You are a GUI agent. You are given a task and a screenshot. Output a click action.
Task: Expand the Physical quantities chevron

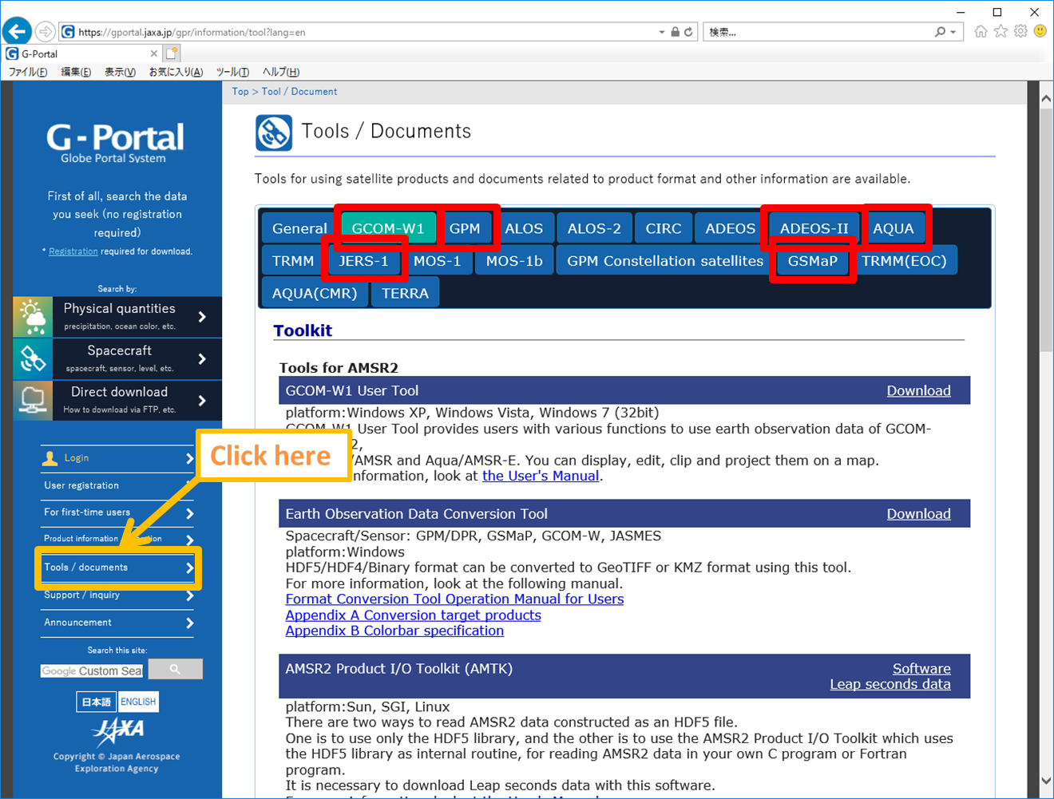pyautogui.click(x=202, y=317)
